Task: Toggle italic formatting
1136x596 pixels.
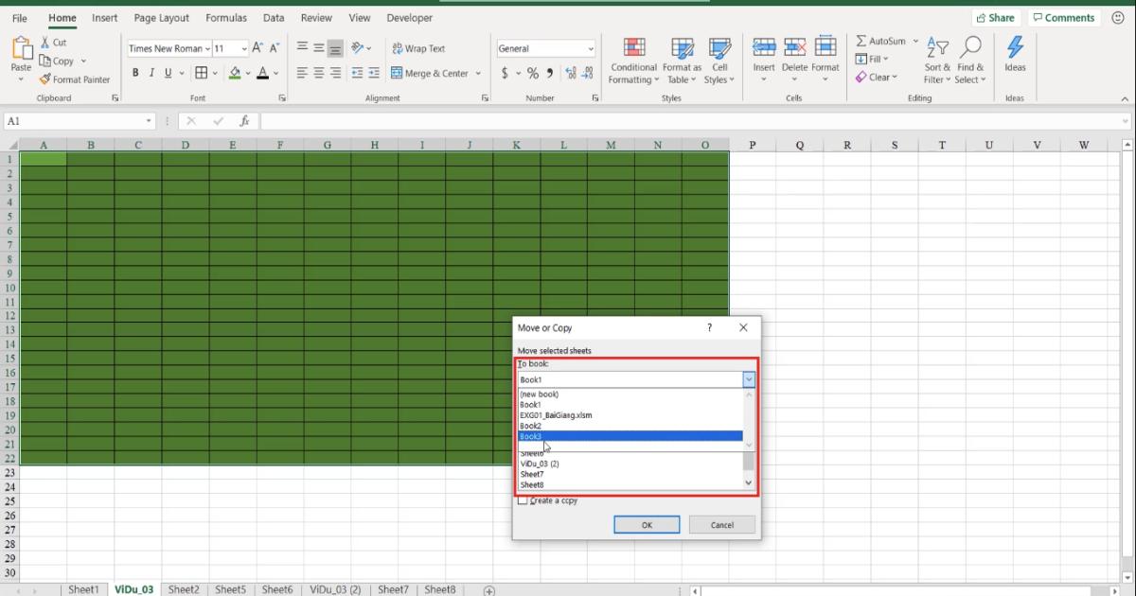Action: pyautogui.click(x=151, y=72)
